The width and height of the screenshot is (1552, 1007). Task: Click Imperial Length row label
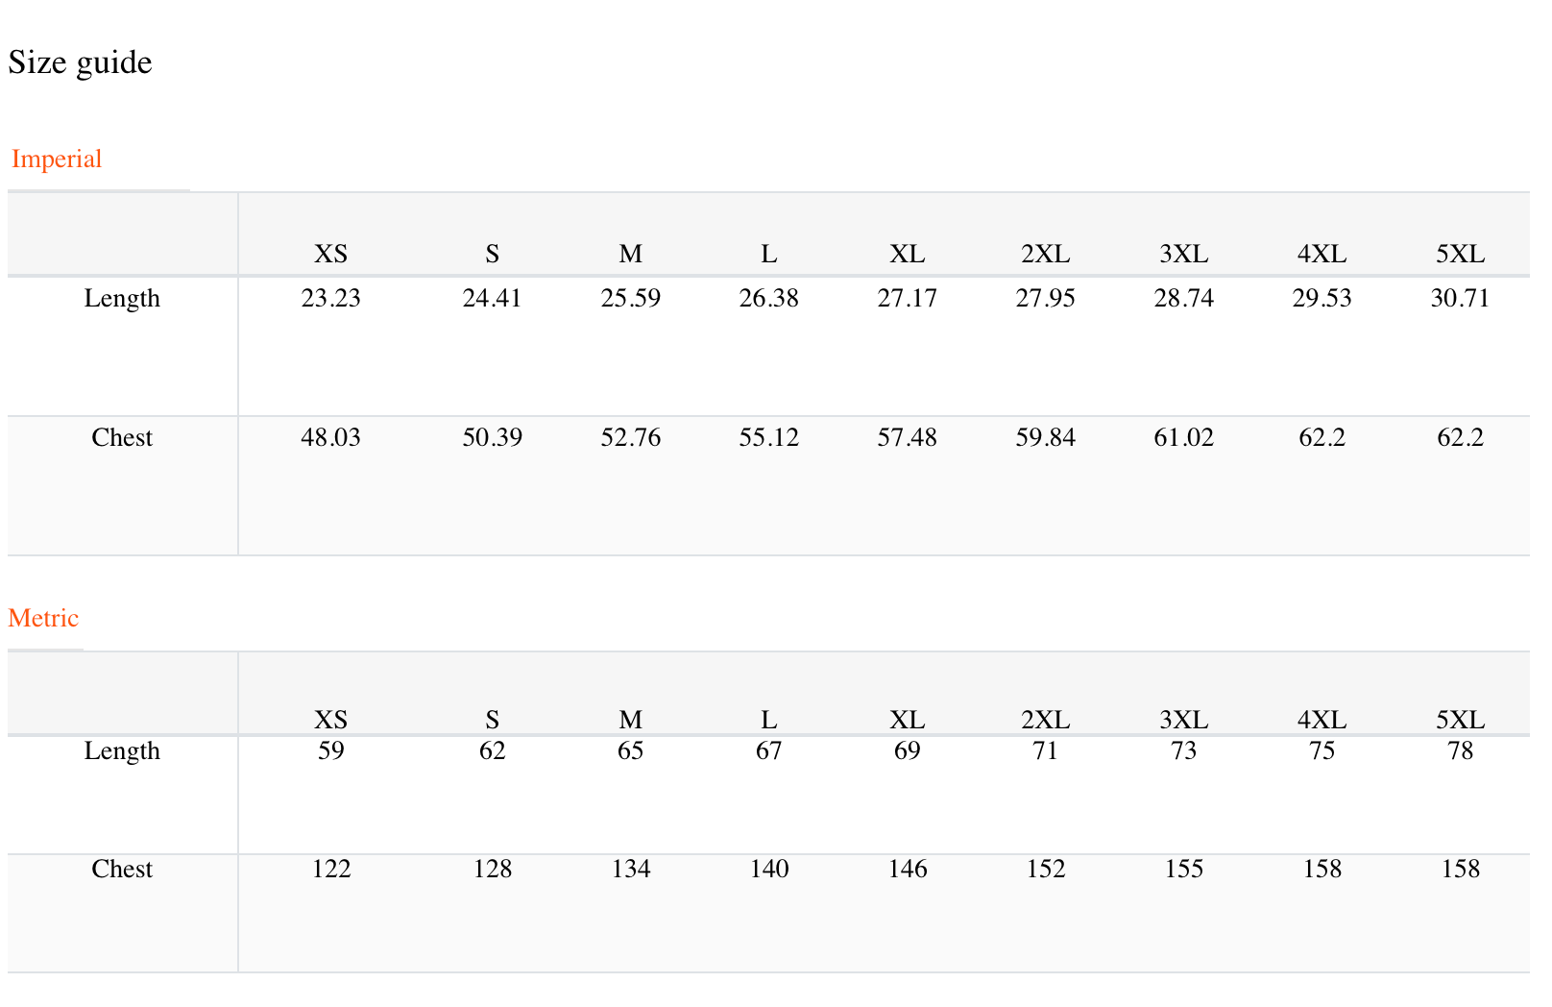(122, 299)
